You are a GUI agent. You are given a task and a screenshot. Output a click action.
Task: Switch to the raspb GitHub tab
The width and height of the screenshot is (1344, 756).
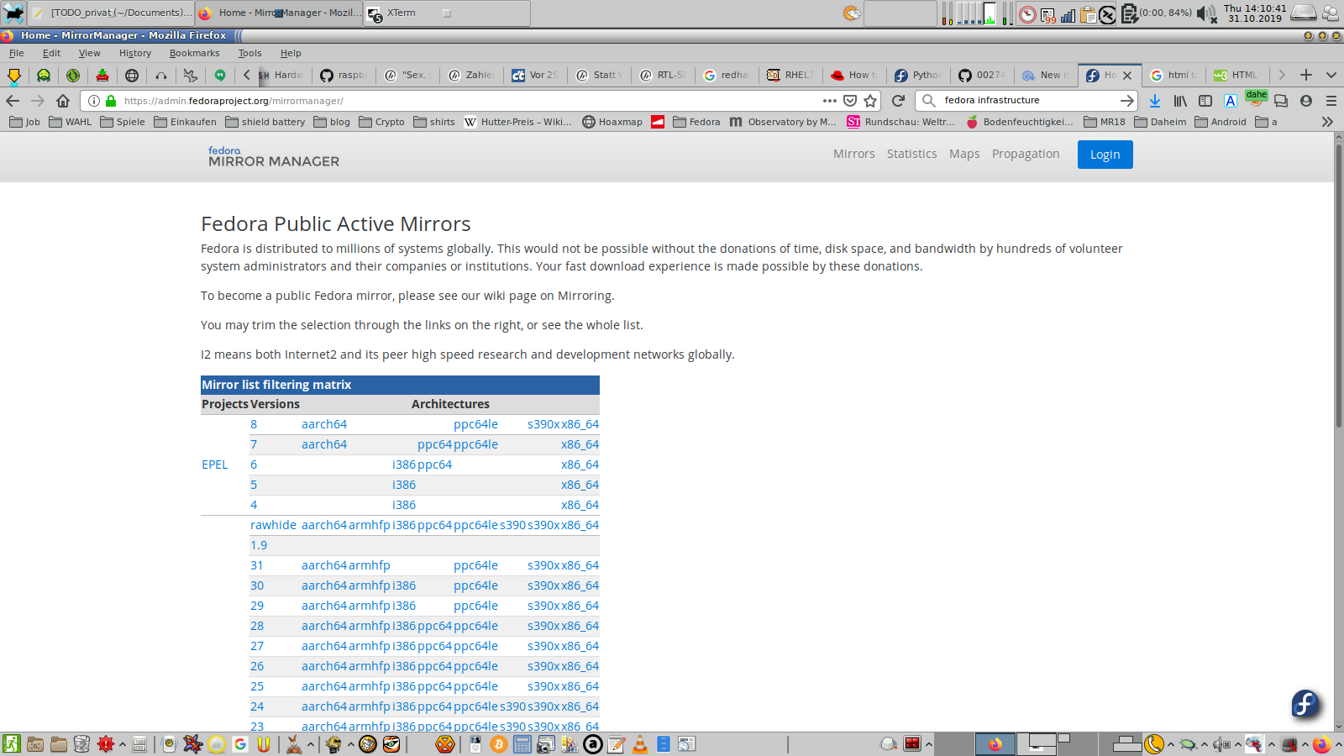[x=344, y=75]
